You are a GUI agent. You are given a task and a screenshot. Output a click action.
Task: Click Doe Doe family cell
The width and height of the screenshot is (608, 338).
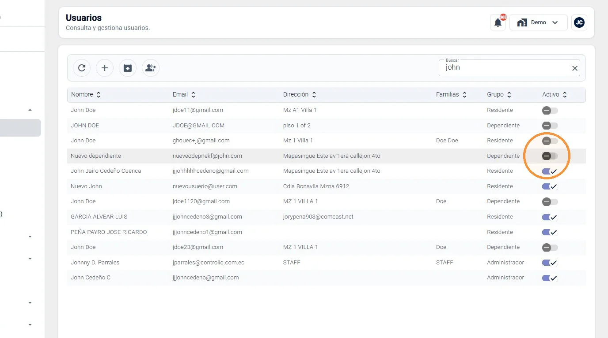pos(447,141)
